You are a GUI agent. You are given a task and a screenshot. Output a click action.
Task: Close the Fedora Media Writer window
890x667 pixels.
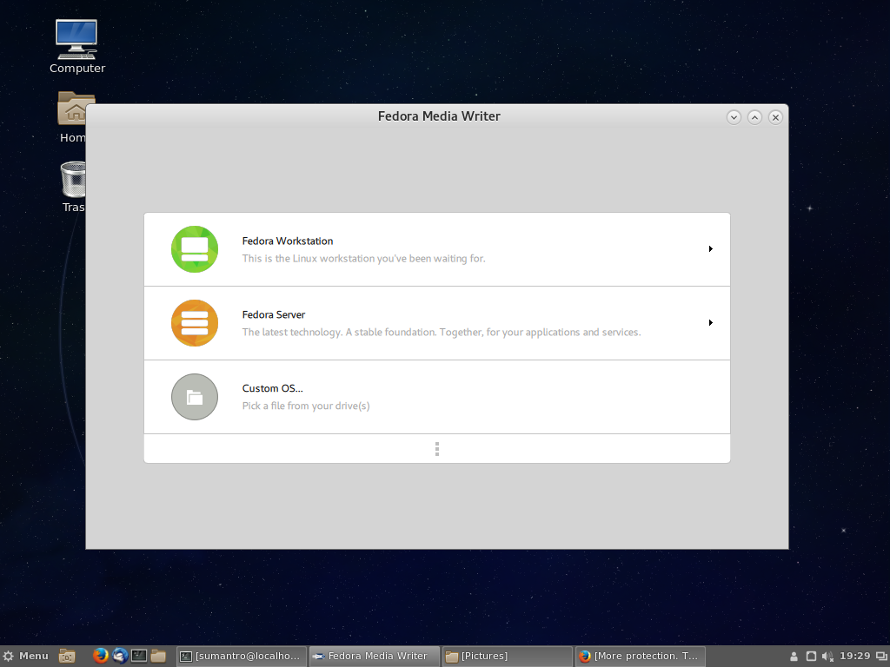[x=776, y=117]
